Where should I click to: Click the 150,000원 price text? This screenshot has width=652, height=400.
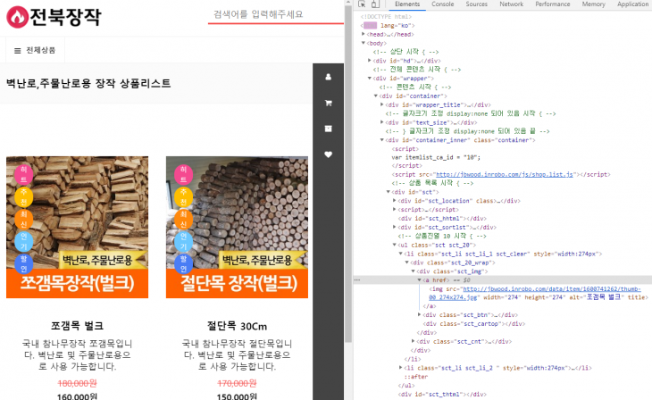(x=237, y=396)
